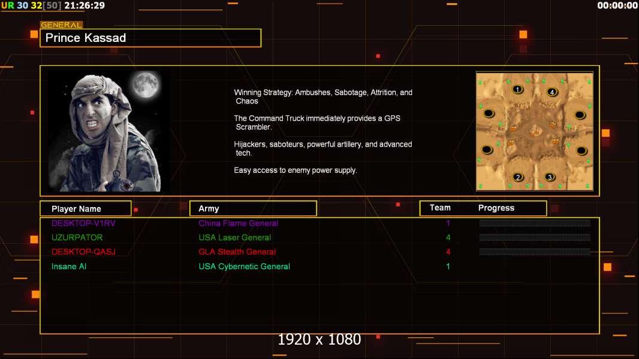This screenshot has height=359, width=639.
Task: Select the empty upper-right start slot on minimap
Action: 580,115
